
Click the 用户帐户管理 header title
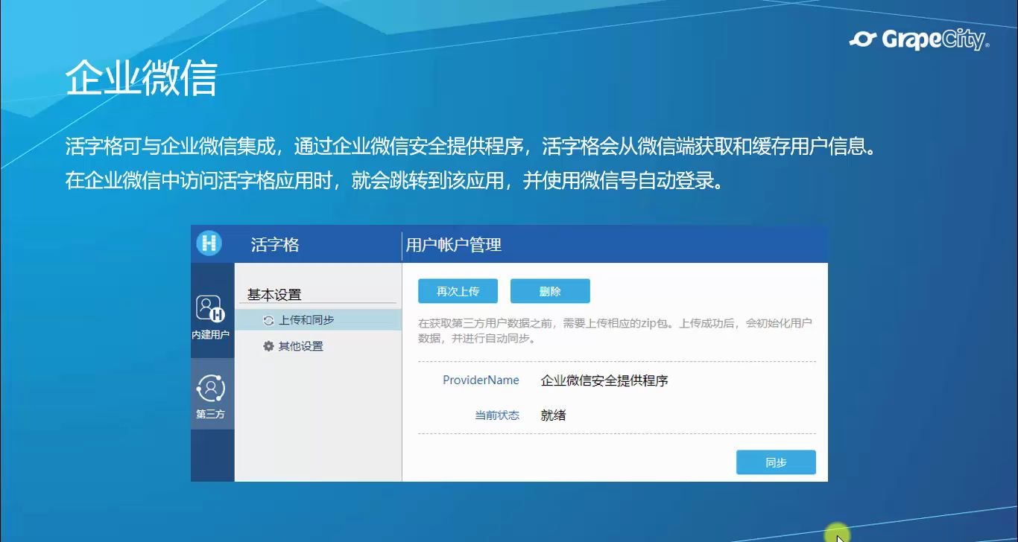click(x=454, y=245)
